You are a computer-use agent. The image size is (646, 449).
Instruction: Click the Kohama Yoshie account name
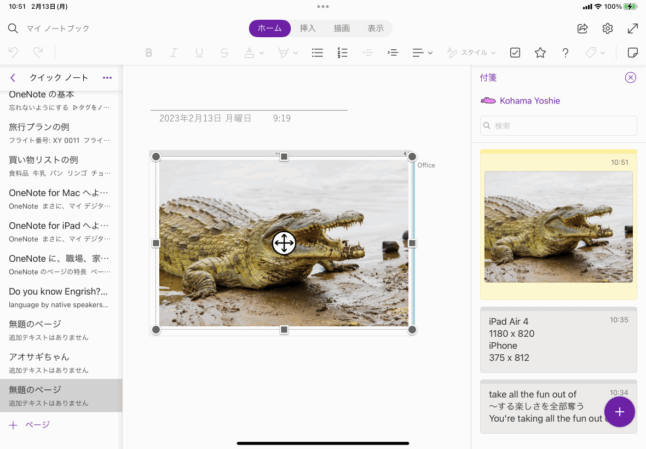tap(529, 101)
